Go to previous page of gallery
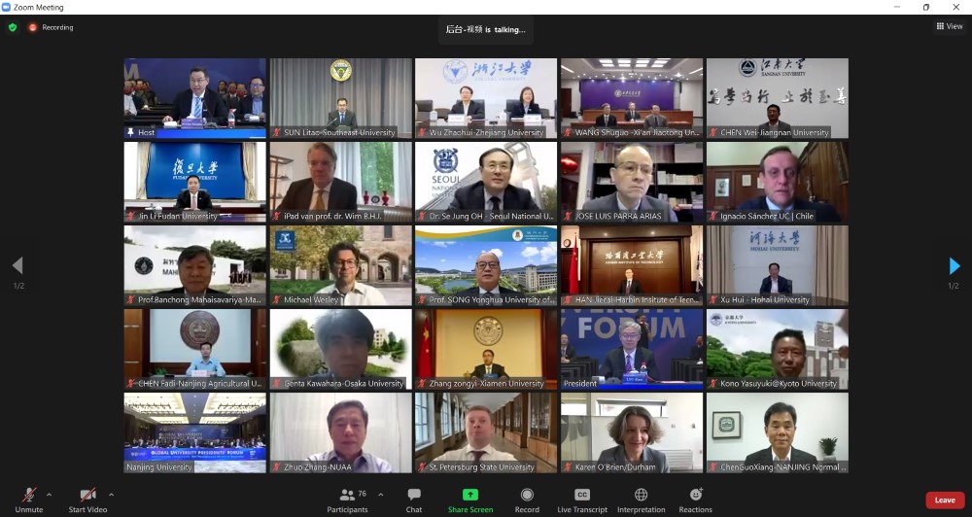Screen dimensions: 972x517 (17, 266)
